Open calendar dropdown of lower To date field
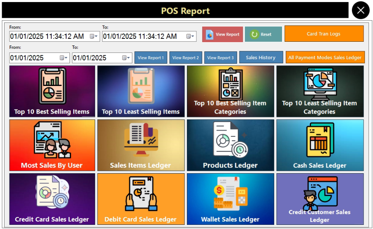 (x=126, y=58)
